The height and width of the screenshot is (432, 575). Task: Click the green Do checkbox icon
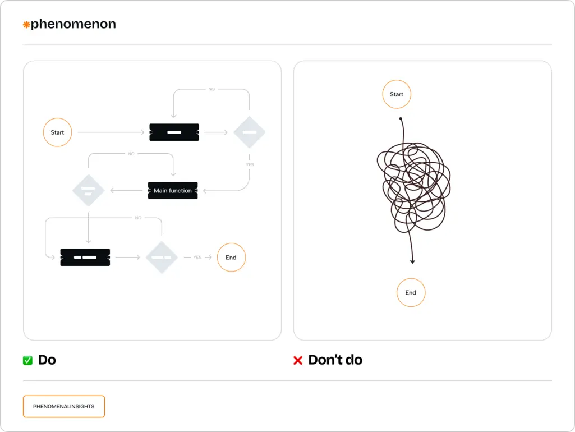[27, 361]
